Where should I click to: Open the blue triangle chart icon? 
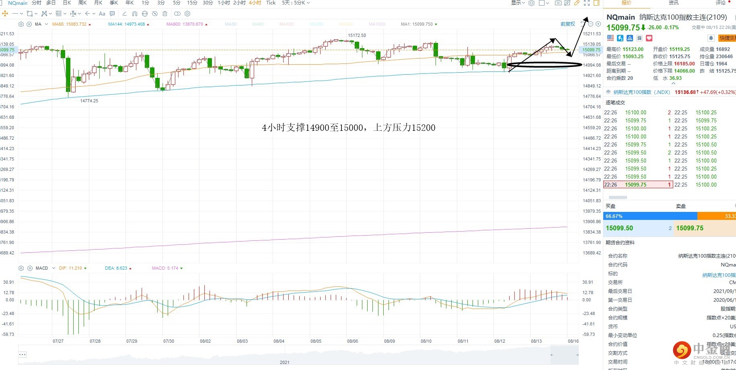coord(630,38)
